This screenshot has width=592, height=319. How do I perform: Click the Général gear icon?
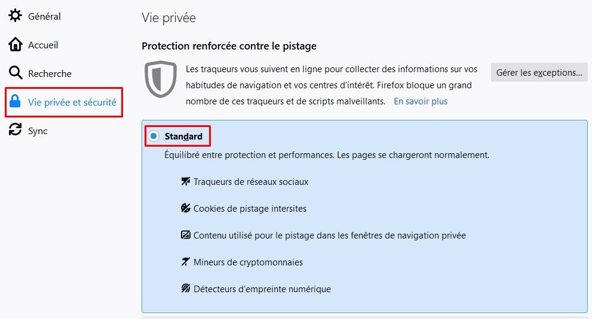(16, 16)
